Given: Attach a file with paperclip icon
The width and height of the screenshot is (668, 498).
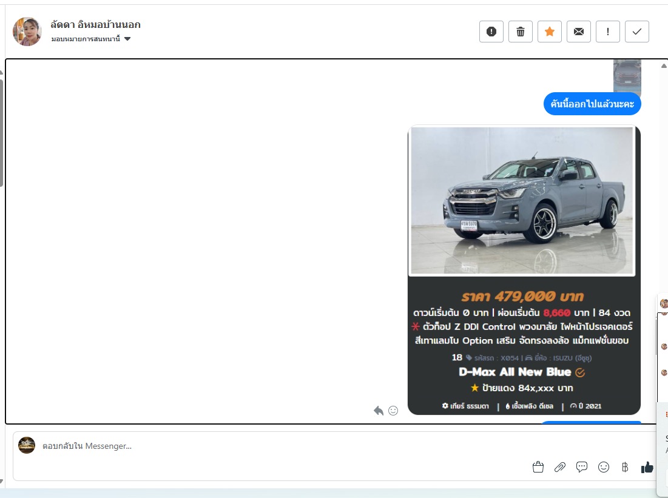Looking at the screenshot, I should pyautogui.click(x=560, y=467).
